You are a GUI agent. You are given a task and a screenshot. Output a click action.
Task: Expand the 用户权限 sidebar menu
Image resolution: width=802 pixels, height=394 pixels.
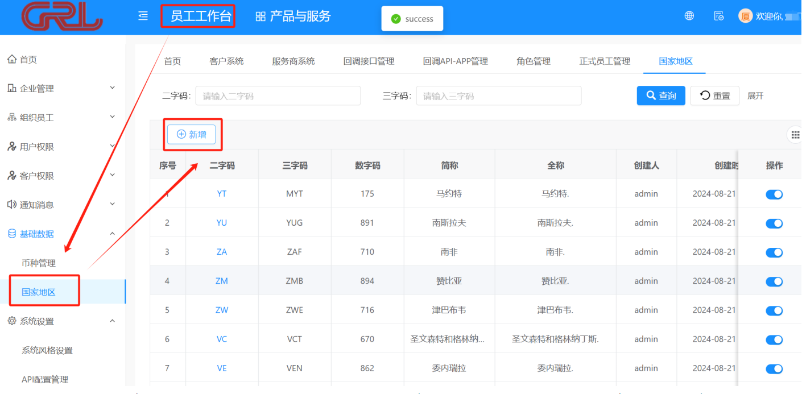click(x=61, y=147)
